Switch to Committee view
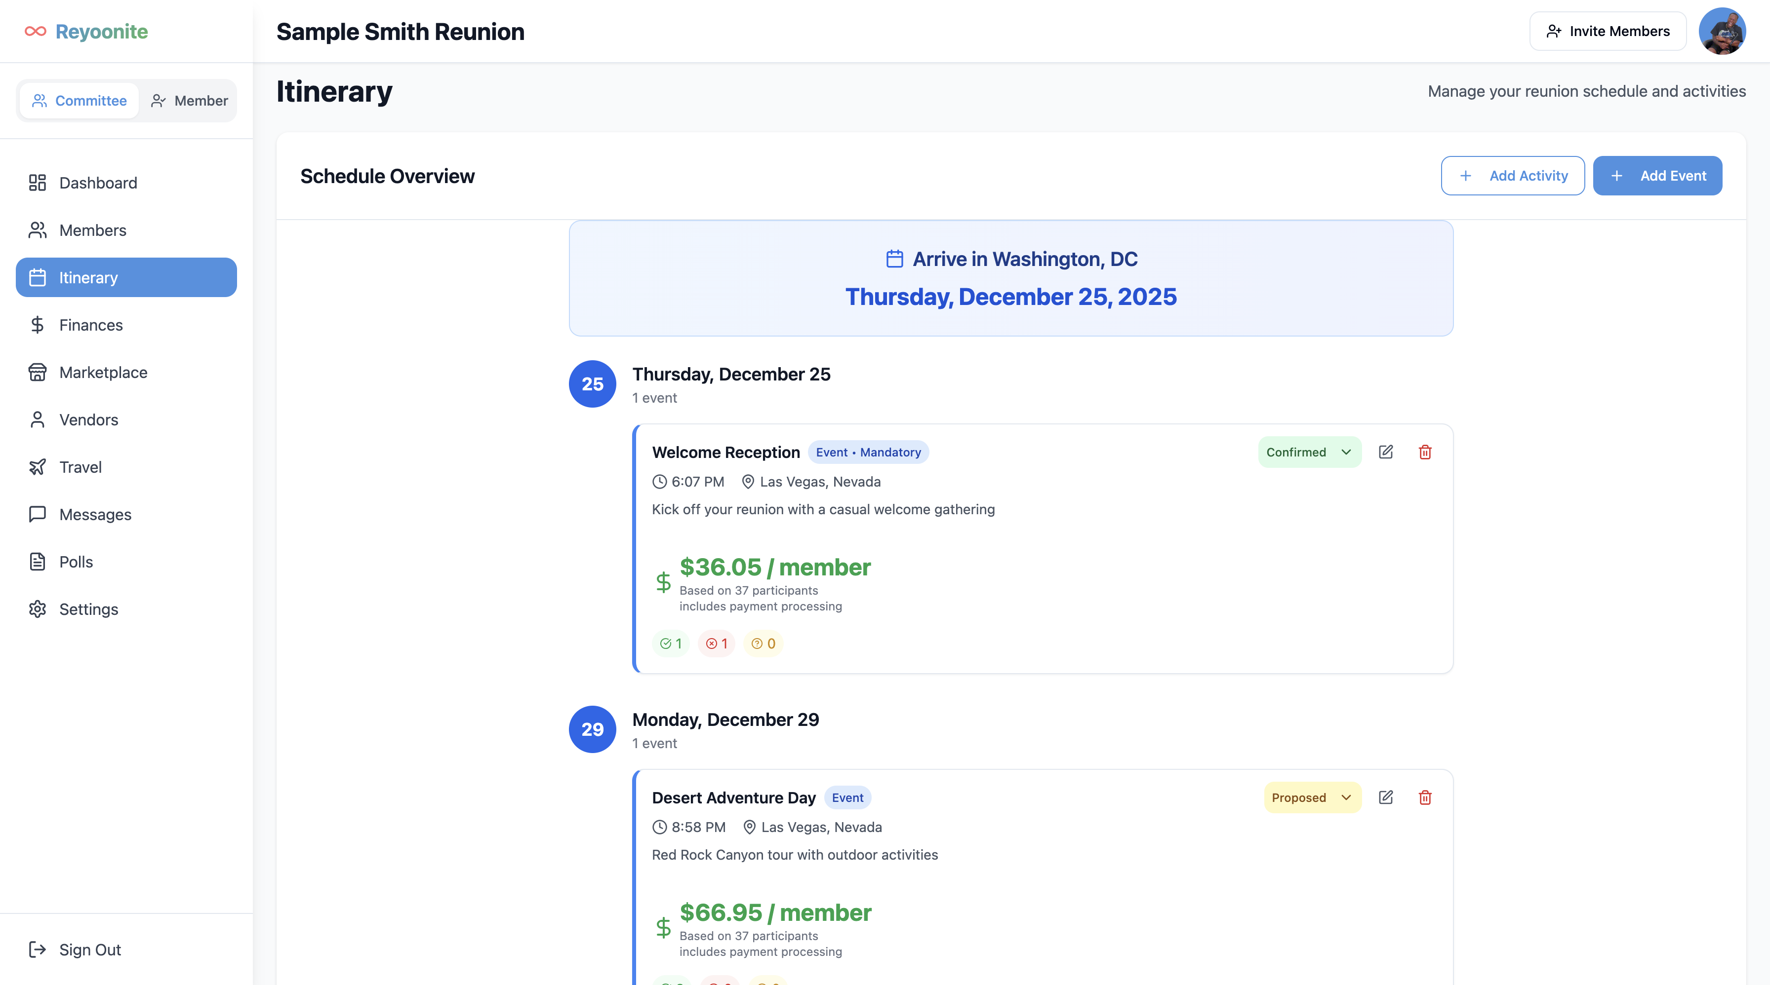Screen dimensions: 1770x985 pyautogui.click(x=79, y=101)
